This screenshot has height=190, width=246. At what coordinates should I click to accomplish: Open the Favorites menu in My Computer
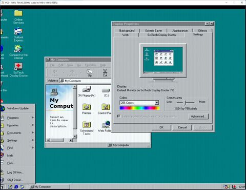click(x=91, y=65)
